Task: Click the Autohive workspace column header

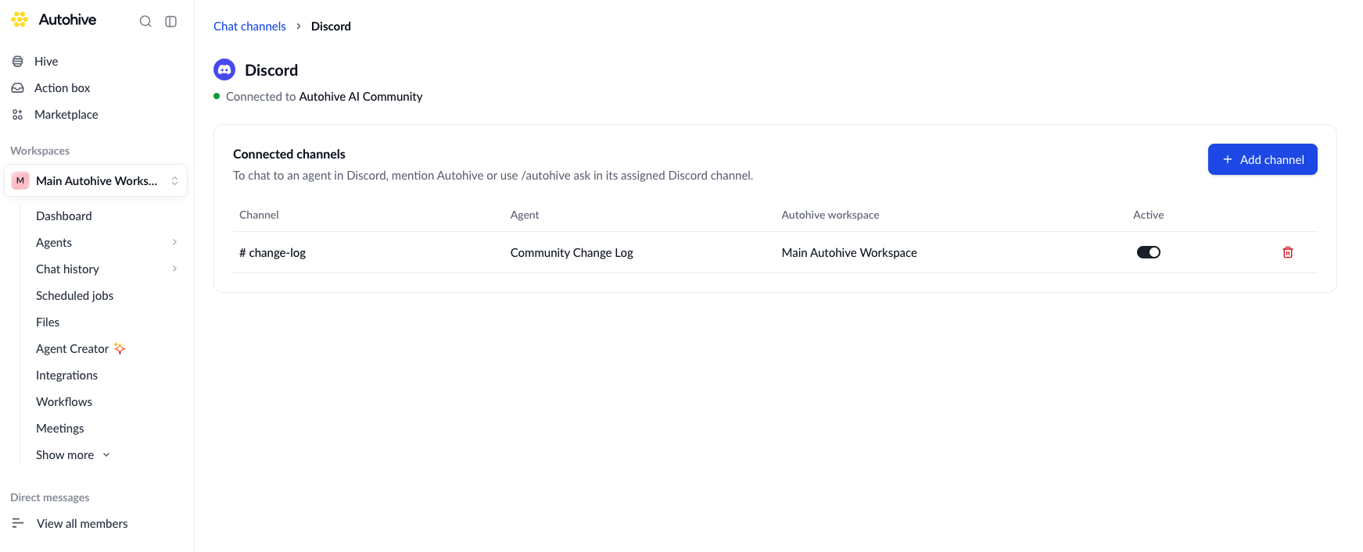Action: pos(830,215)
